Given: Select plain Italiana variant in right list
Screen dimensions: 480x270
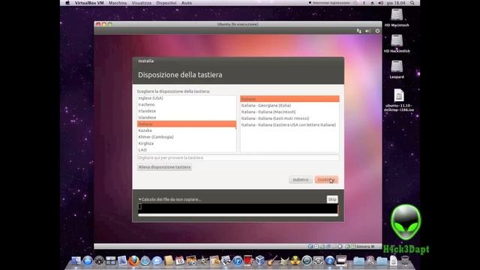Looking at the screenshot, I should pyautogui.click(x=289, y=99).
